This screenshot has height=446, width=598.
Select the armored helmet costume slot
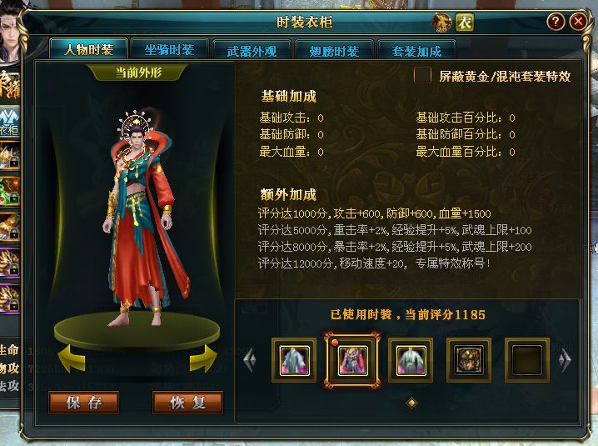pos(469,360)
